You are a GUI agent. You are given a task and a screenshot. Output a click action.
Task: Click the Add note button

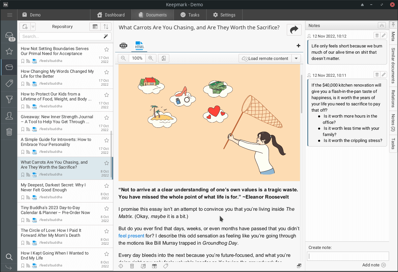click(x=374, y=265)
